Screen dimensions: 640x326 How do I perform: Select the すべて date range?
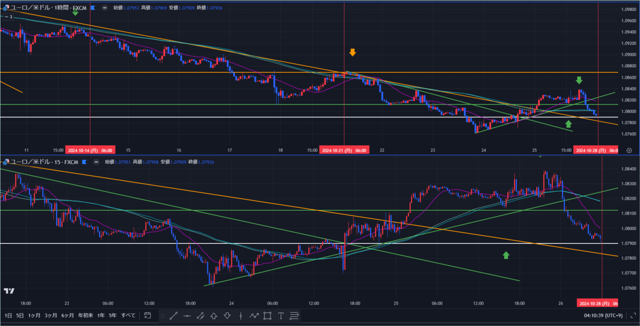click(128, 315)
